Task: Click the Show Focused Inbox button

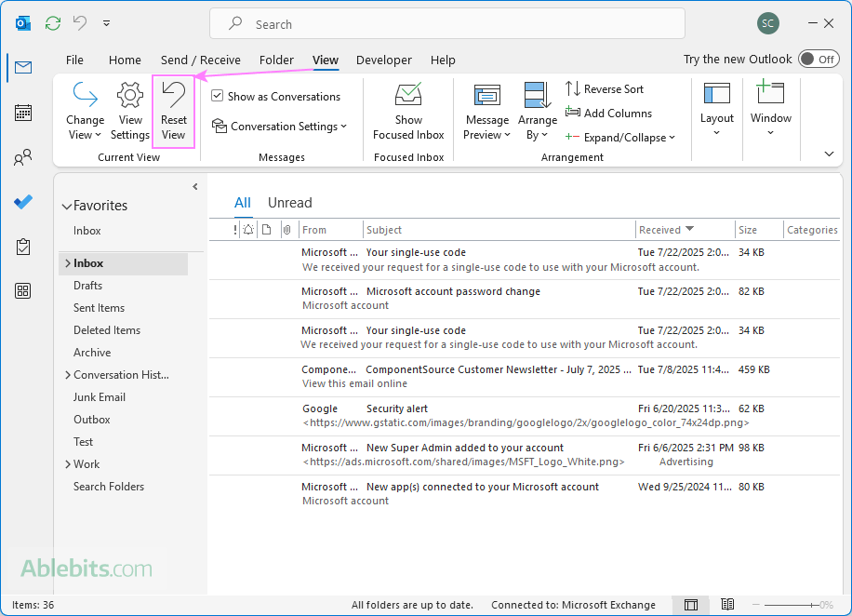Action: pos(408,112)
